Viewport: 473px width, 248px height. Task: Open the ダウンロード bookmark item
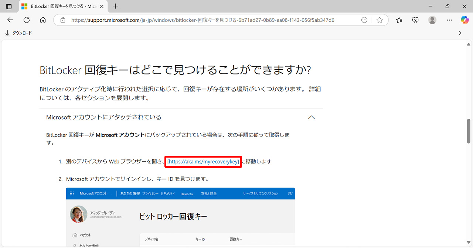pyautogui.click(x=18, y=33)
